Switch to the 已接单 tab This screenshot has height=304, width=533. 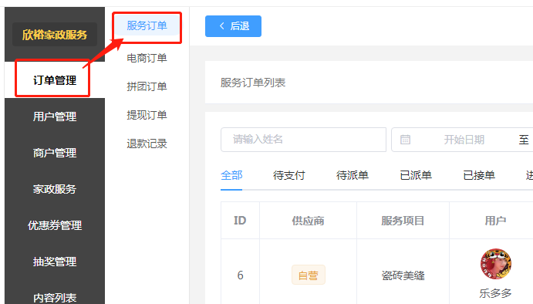tap(479, 175)
